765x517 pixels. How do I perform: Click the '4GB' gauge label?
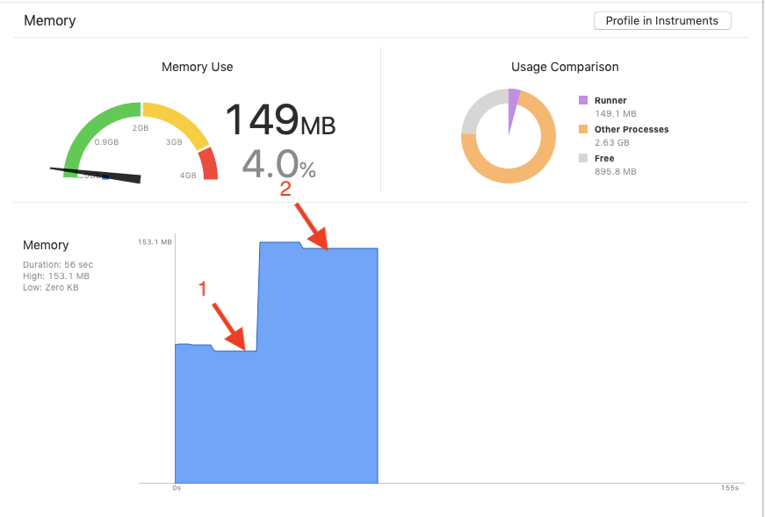[188, 175]
